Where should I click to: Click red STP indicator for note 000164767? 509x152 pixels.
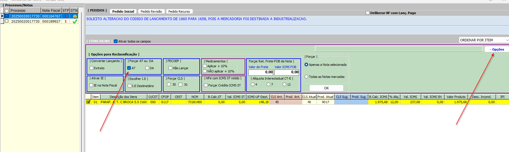pos(66,16)
